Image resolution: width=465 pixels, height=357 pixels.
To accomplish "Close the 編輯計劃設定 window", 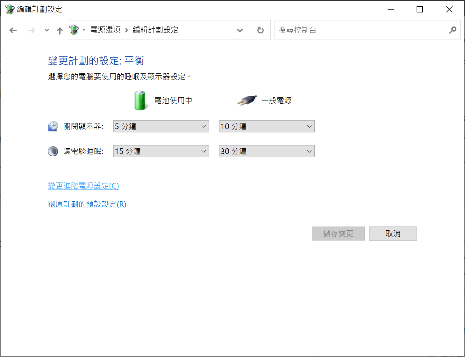I will pyautogui.click(x=449, y=9).
